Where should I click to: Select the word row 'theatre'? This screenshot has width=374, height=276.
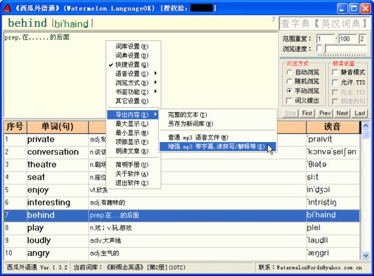click(182, 164)
